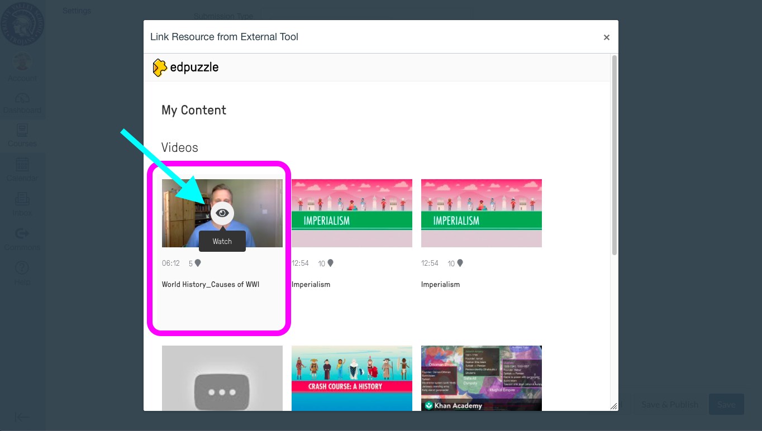Open the Account profile icon in sidebar
The height and width of the screenshot is (431, 762).
coord(22,62)
